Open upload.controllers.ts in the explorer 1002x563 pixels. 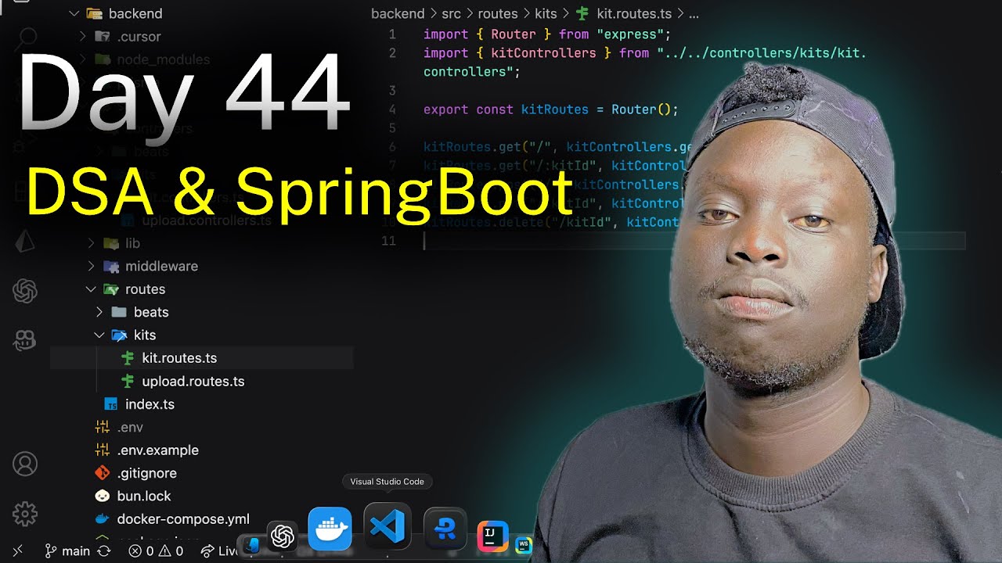click(207, 221)
